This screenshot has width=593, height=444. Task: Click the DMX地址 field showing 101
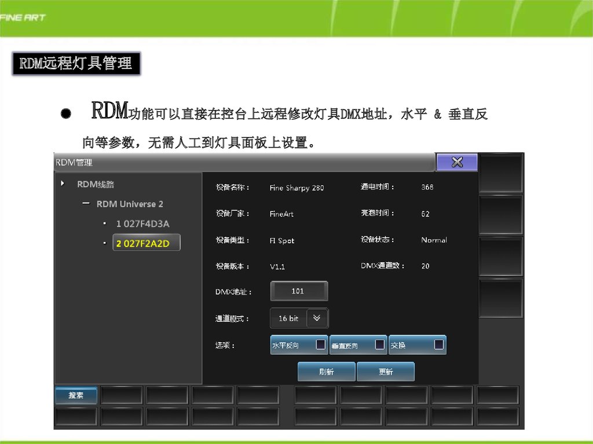[298, 291]
